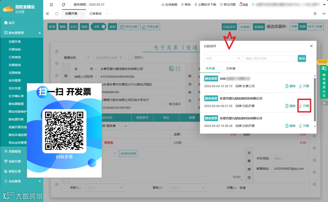Open the 全部 filter dropdown in the dialog
The height and width of the screenshot is (202, 328).
[x=222, y=59]
